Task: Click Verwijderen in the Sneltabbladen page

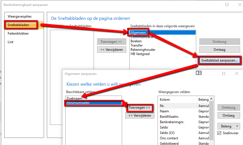Action: [x=111, y=50]
